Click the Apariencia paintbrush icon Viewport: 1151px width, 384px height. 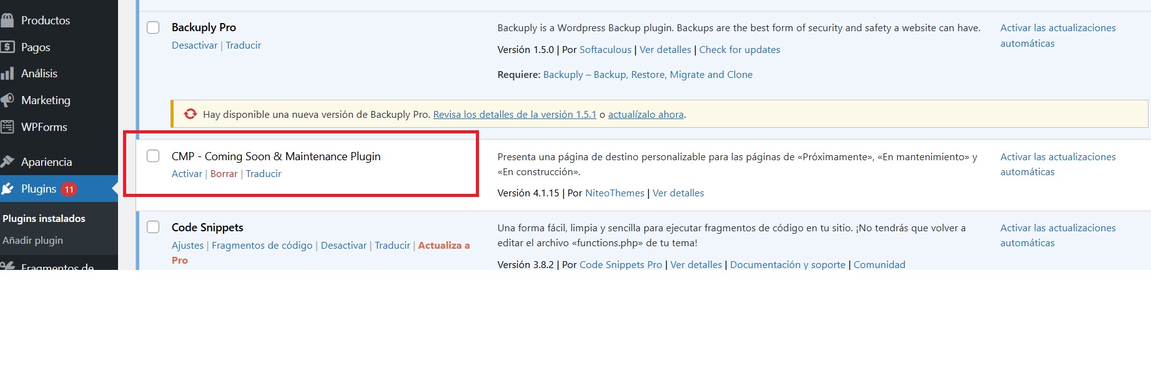click(x=7, y=162)
